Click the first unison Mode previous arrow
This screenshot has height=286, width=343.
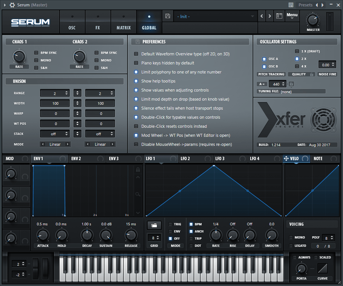(x=43, y=144)
